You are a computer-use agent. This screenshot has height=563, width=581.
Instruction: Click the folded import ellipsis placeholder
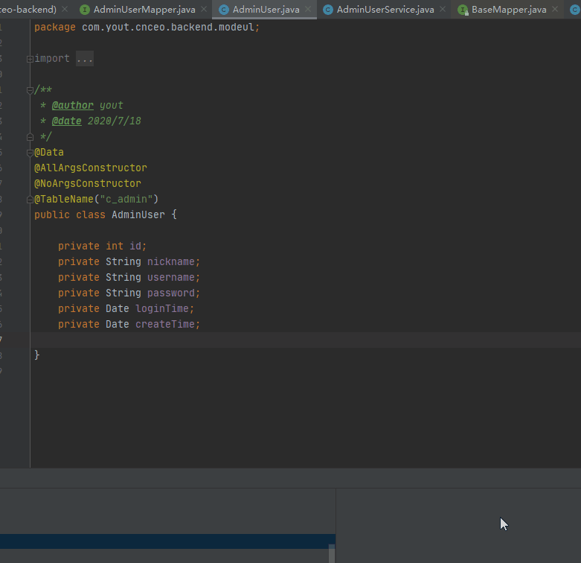click(x=85, y=59)
